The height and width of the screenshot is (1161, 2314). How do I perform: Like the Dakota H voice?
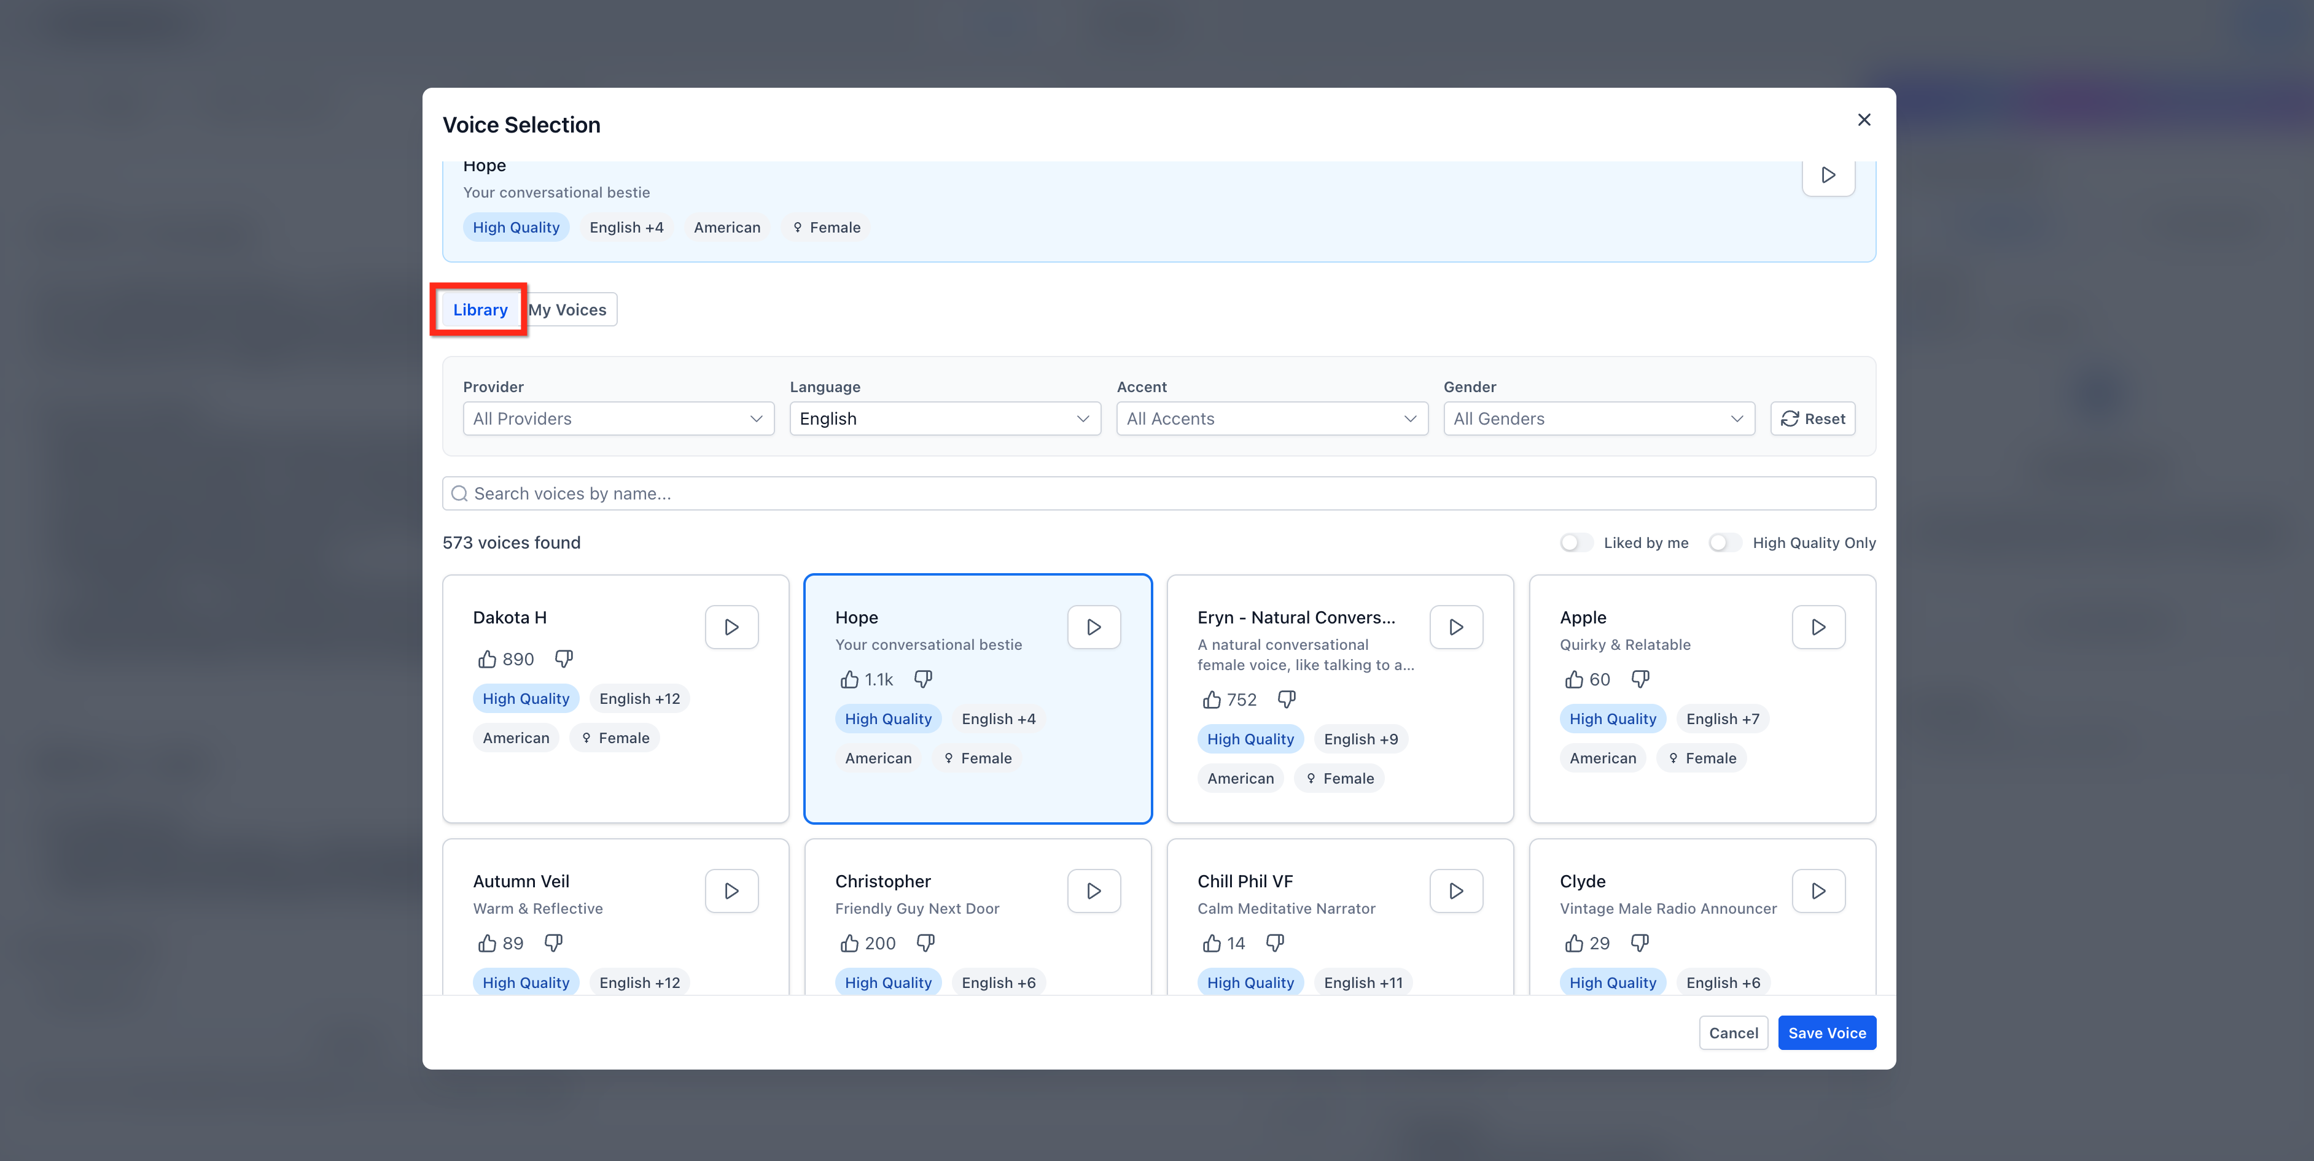click(x=487, y=659)
